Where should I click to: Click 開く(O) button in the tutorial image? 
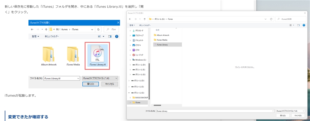91,84
